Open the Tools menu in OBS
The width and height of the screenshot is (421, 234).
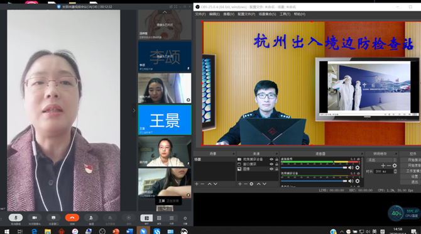[x=285, y=14]
